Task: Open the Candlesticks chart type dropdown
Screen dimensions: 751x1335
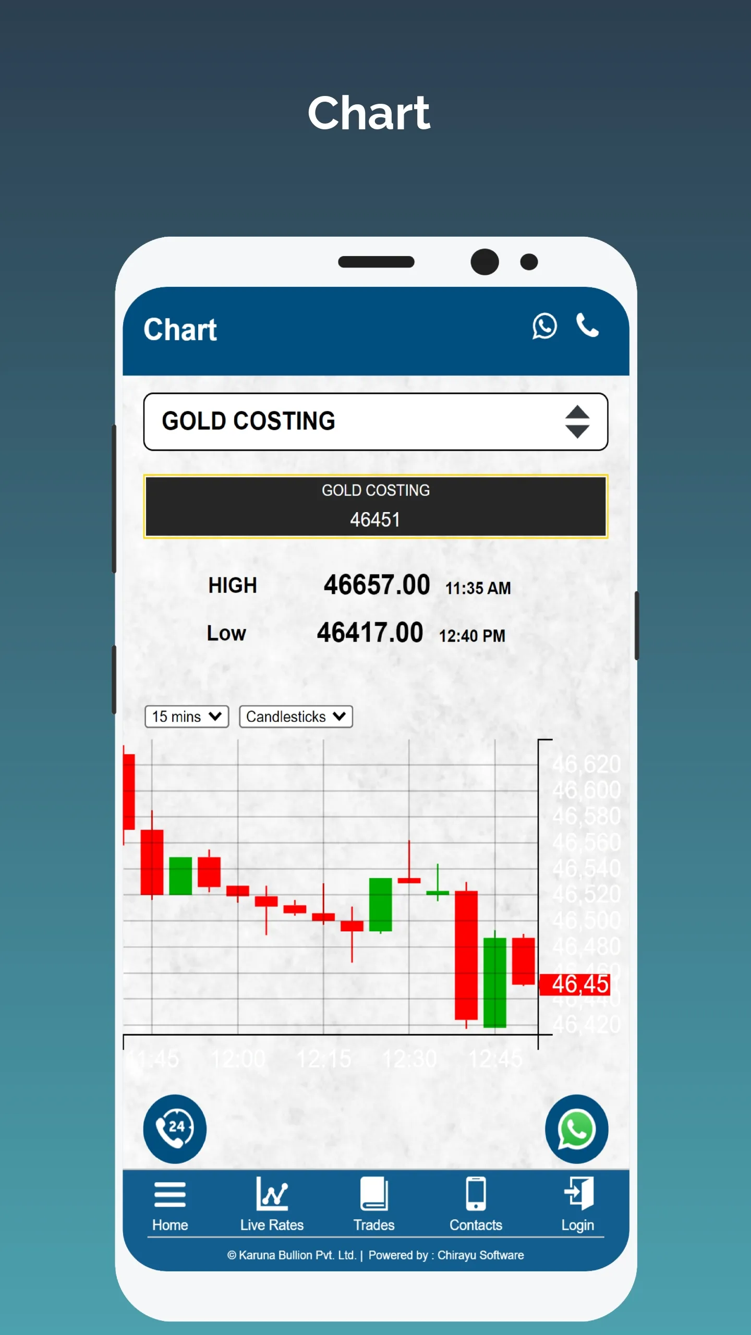Action: coord(296,717)
